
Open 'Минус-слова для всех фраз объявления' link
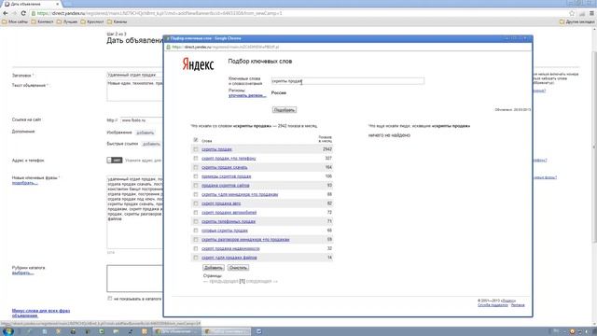pyautogui.click(x=41, y=314)
